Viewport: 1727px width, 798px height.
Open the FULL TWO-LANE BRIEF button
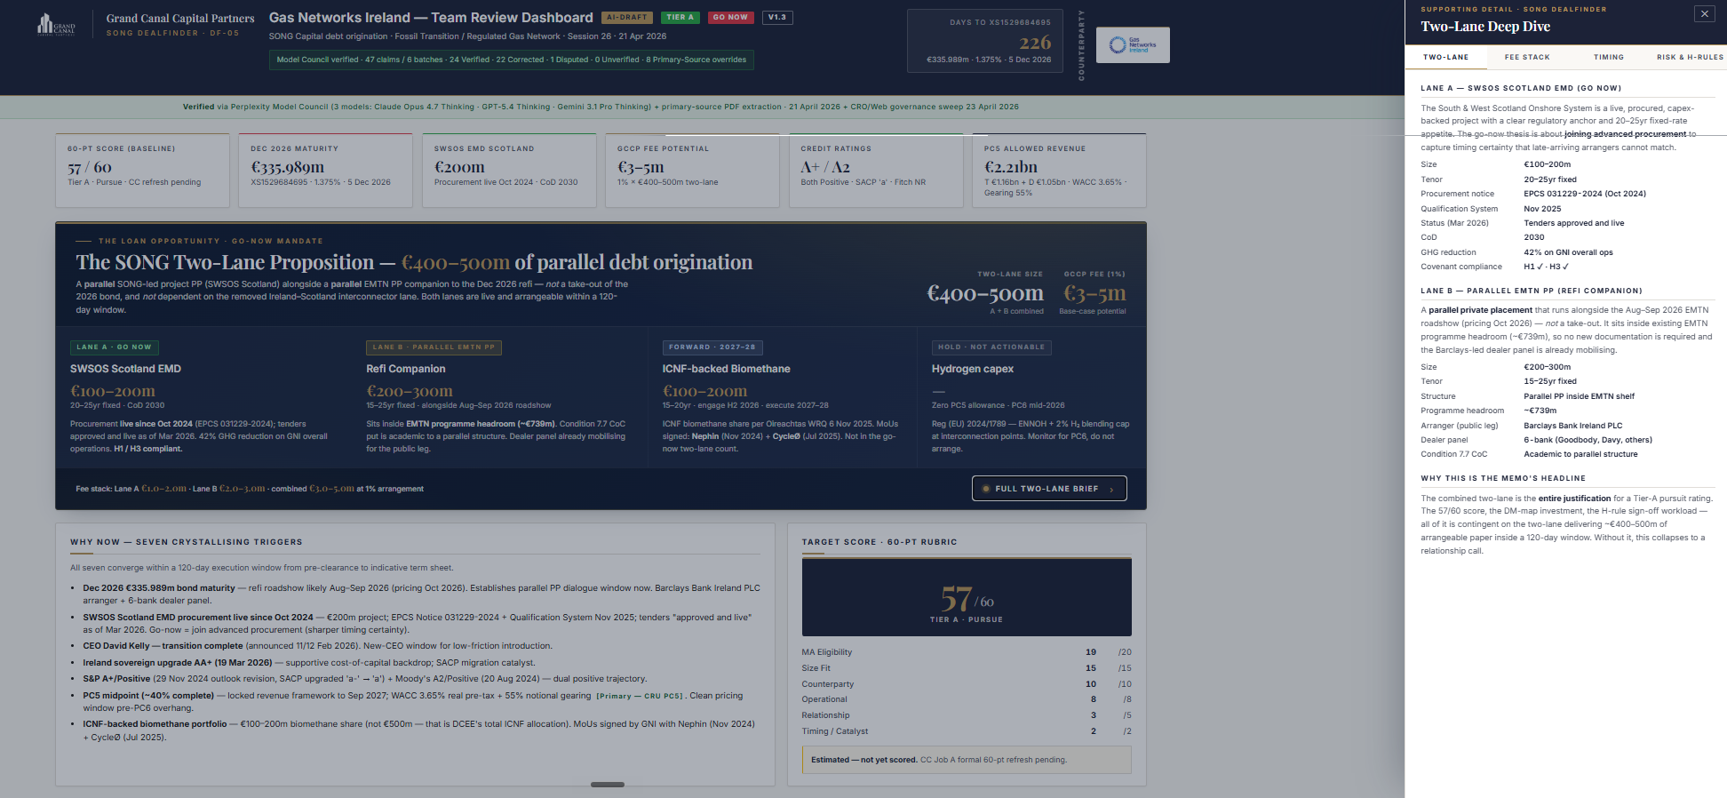(x=1049, y=489)
